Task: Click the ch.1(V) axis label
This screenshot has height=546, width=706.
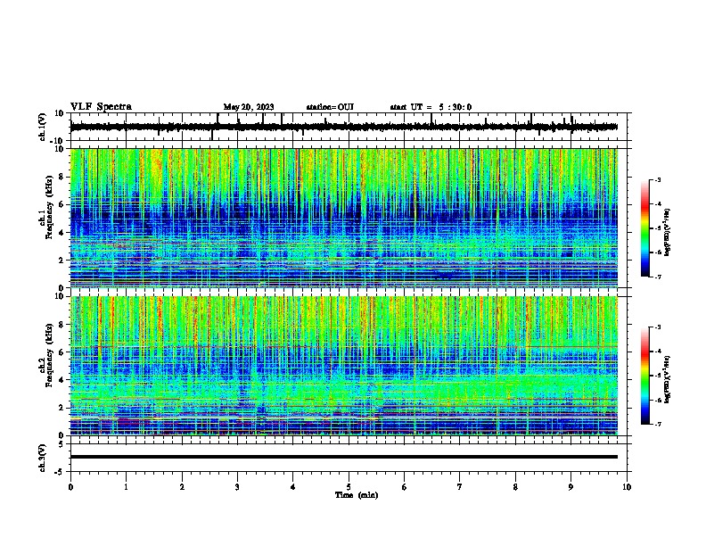Action: coord(43,127)
